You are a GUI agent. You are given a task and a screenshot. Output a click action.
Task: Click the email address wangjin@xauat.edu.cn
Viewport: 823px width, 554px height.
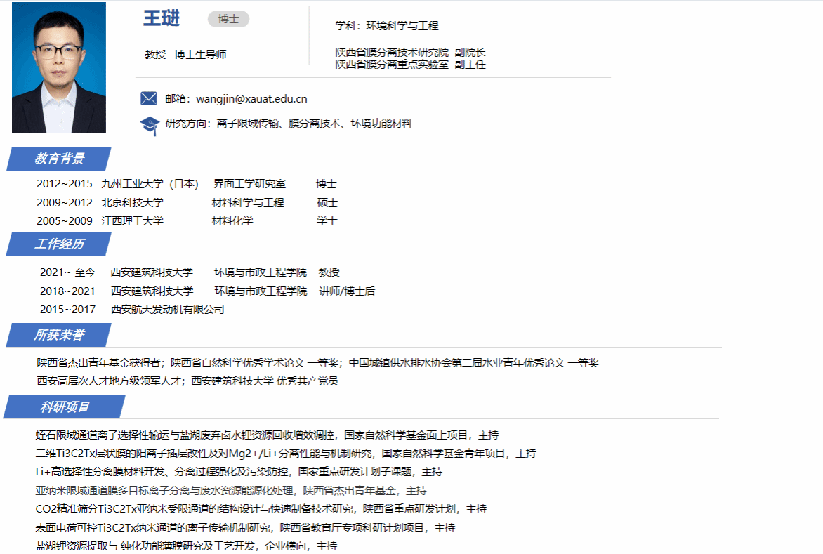(251, 99)
